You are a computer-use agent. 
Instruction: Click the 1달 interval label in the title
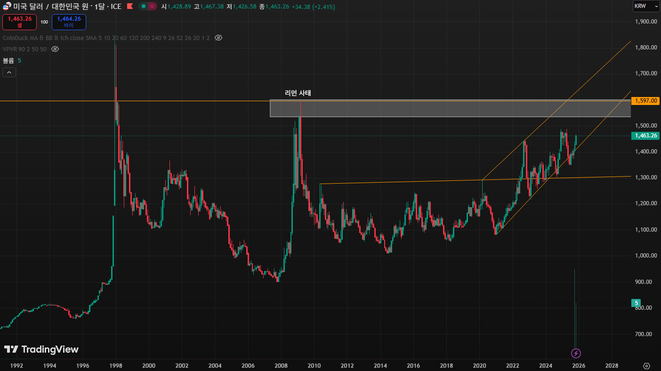(99, 7)
